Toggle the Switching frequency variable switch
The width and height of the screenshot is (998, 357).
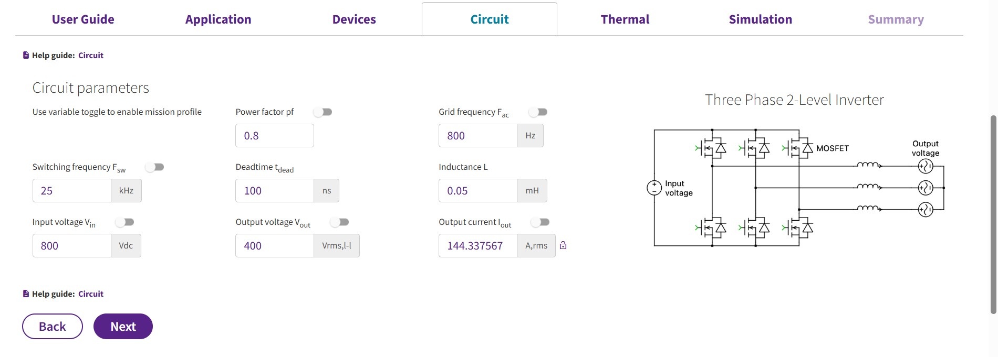tap(155, 167)
